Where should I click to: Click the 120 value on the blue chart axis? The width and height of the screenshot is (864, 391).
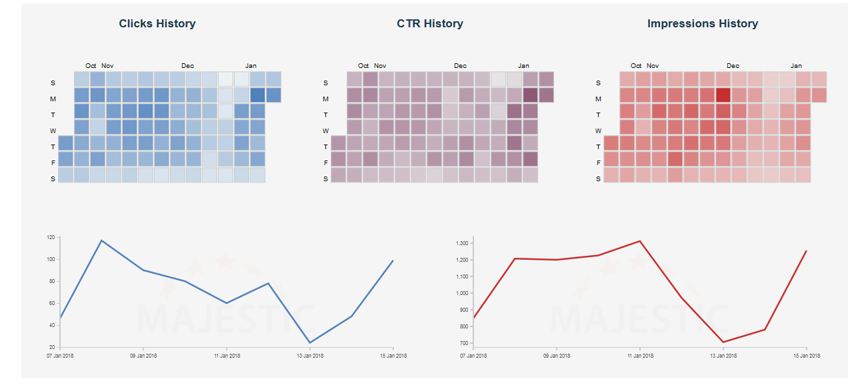51,237
